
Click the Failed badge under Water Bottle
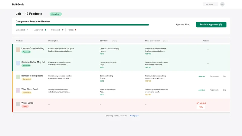25,106
